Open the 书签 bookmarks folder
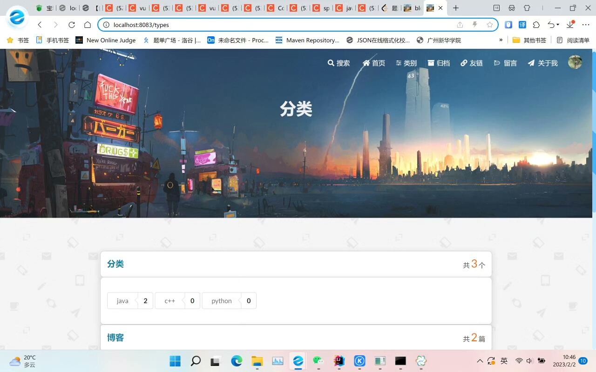The height and width of the screenshot is (372, 596). (18, 40)
